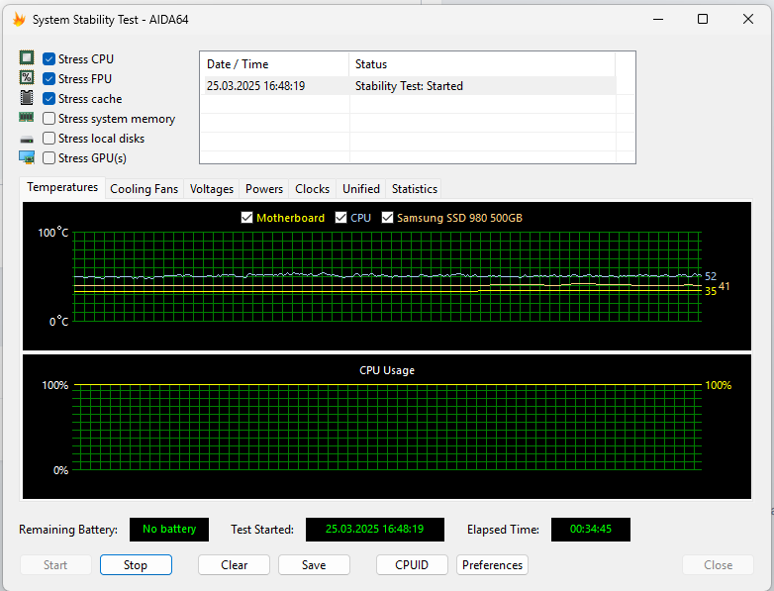Click the percent icon beside Stress FPU
774x591 pixels.
[27, 79]
